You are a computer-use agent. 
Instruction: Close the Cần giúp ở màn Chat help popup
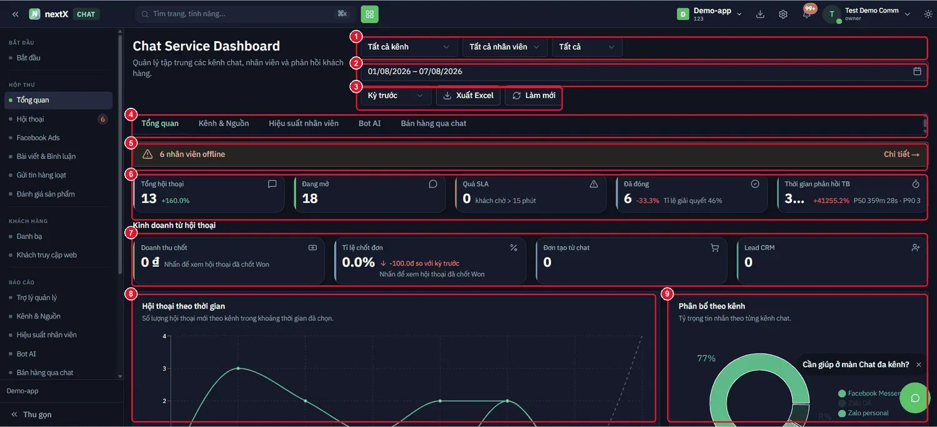tap(918, 365)
